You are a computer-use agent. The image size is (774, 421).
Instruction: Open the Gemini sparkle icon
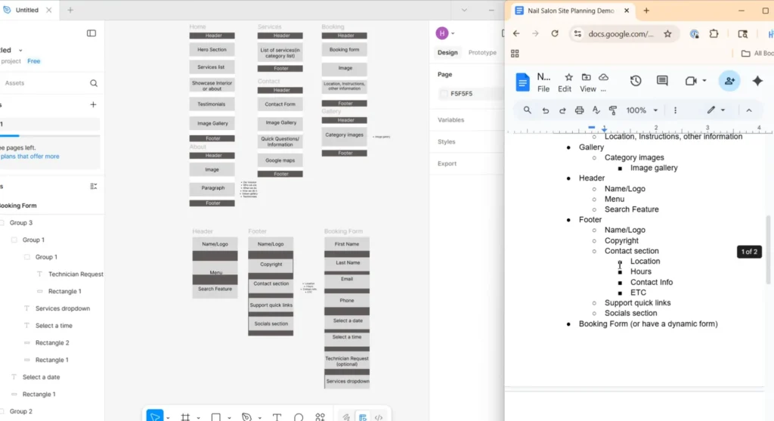pos(757,81)
